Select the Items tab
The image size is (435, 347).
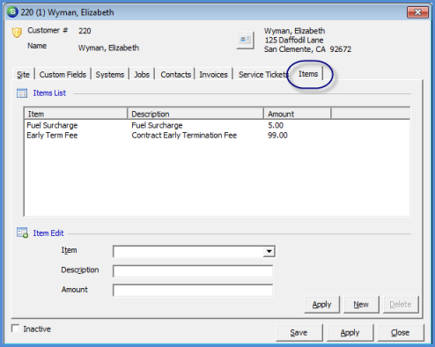point(308,74)
